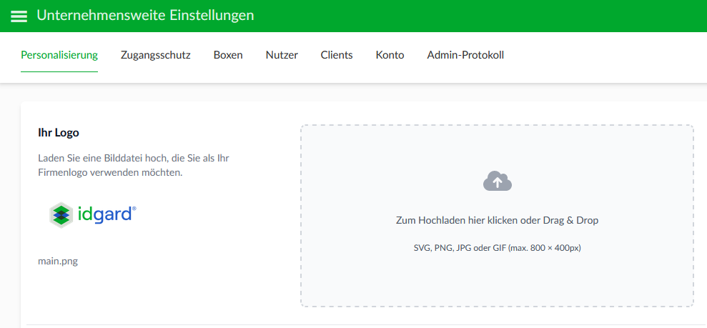The width and height of the screenshot is (707, 328).
Task: Switch to the Clients tab
Action: (337, 56)
